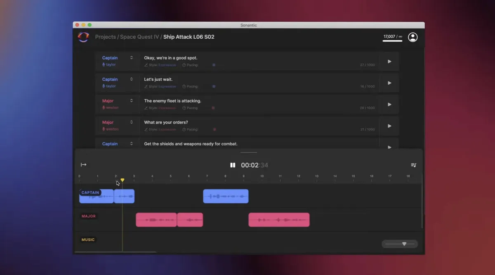Open Style: Expressive for "Okay, we're in a good spot."
495x275 pixels.
click(160, 65)
